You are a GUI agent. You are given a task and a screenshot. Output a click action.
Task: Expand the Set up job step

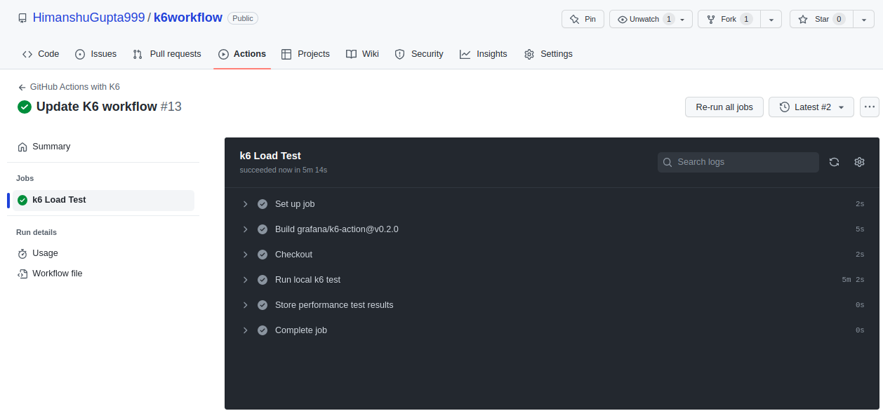click(246, 204)
